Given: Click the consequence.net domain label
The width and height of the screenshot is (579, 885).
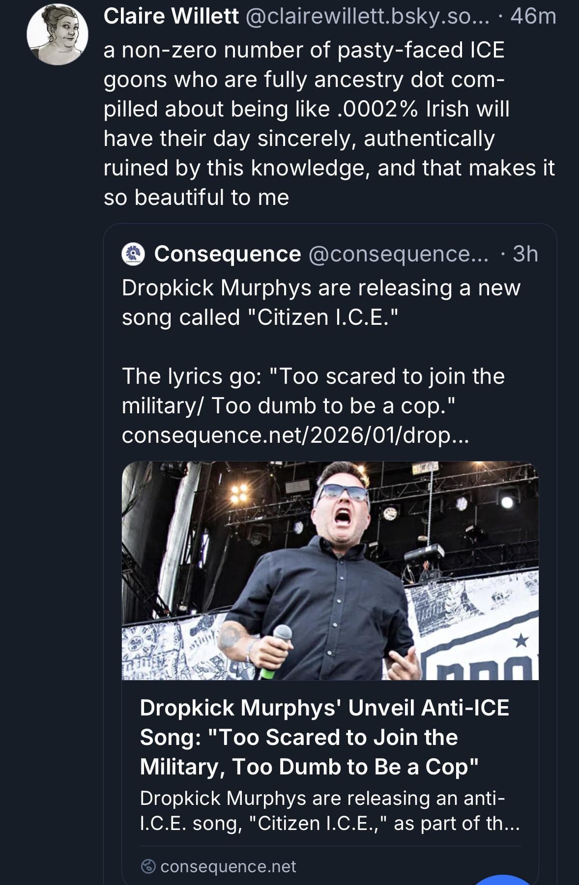Looking at the screenshot, I should [x=228, y=866].
